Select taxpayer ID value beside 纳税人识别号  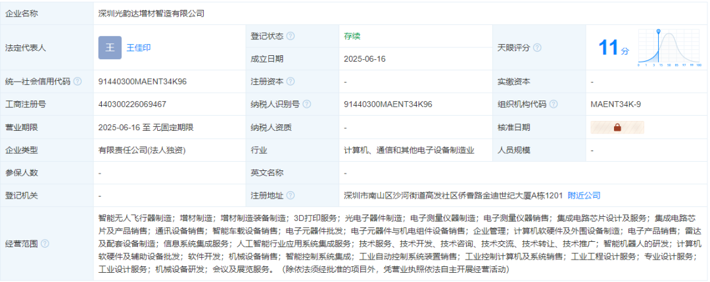pos(388,105)
